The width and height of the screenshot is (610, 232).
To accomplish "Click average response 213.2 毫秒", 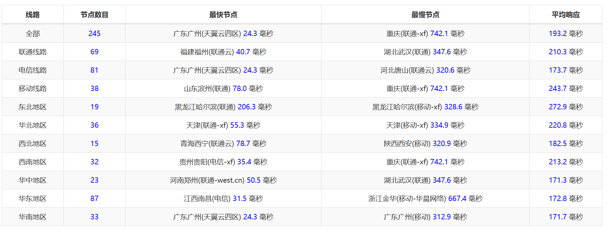I will (x=566, y=162).
